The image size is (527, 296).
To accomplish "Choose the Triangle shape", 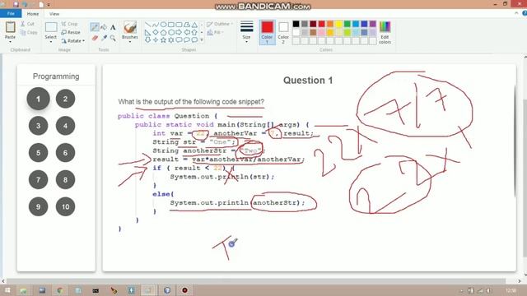I will tap(194, 25).
